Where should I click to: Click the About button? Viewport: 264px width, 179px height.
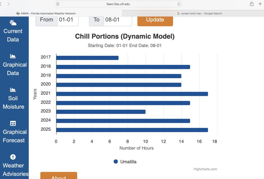point(59,176)
